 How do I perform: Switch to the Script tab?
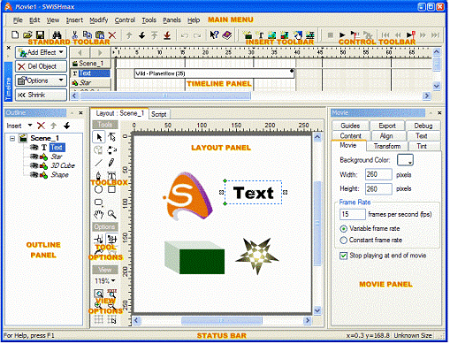(x=159, y=114)
